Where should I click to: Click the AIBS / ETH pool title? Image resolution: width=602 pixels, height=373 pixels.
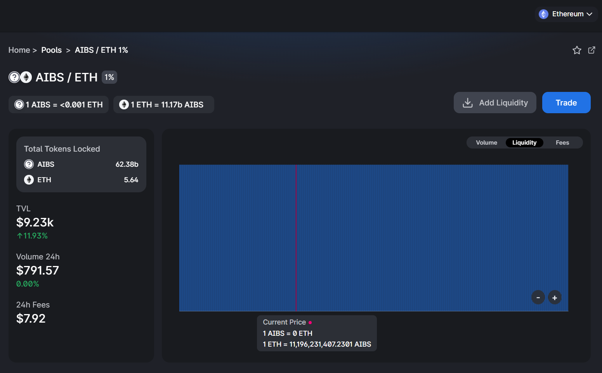66,77
